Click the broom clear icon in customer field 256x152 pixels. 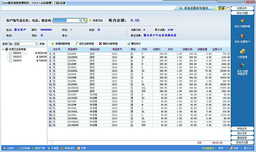tap(85, 20)
